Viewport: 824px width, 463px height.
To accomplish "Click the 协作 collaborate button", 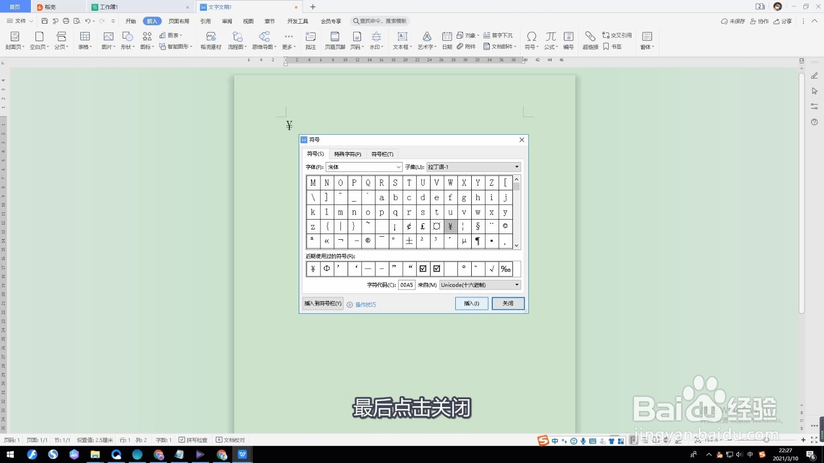I will point(760,21).
